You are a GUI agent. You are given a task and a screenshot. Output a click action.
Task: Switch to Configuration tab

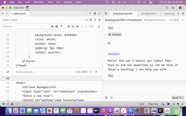[149, 14]
